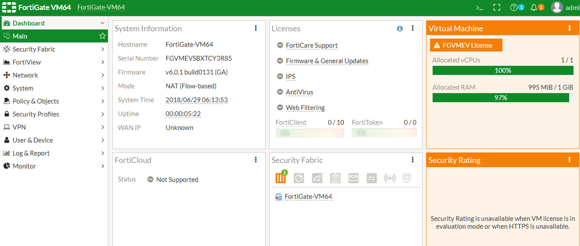Click the FortiGate logo icon
580x246 pixels.
pyautogui.click(x=9, y=7)
